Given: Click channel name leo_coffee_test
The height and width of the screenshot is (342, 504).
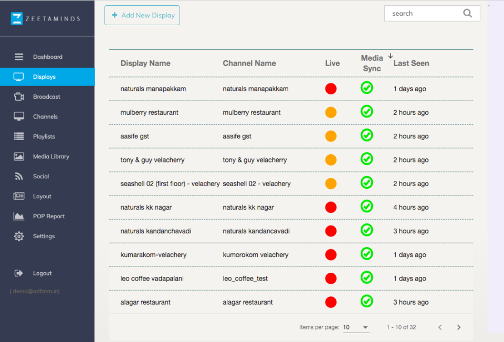Looking at the screenshot, I should point(245,279).
